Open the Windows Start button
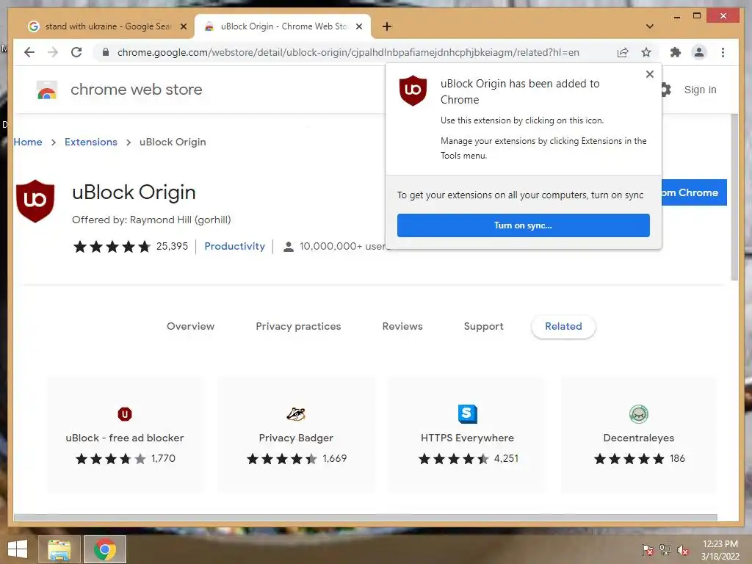This screenshot has height=564, width=752. coord(18,549)
